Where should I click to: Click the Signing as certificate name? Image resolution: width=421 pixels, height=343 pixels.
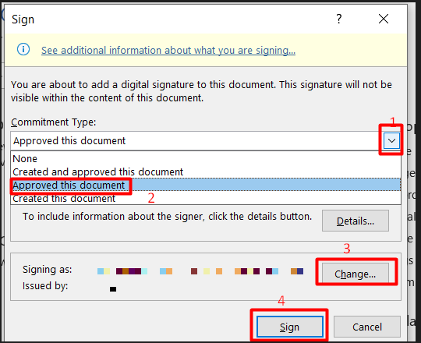click(200, 271)
